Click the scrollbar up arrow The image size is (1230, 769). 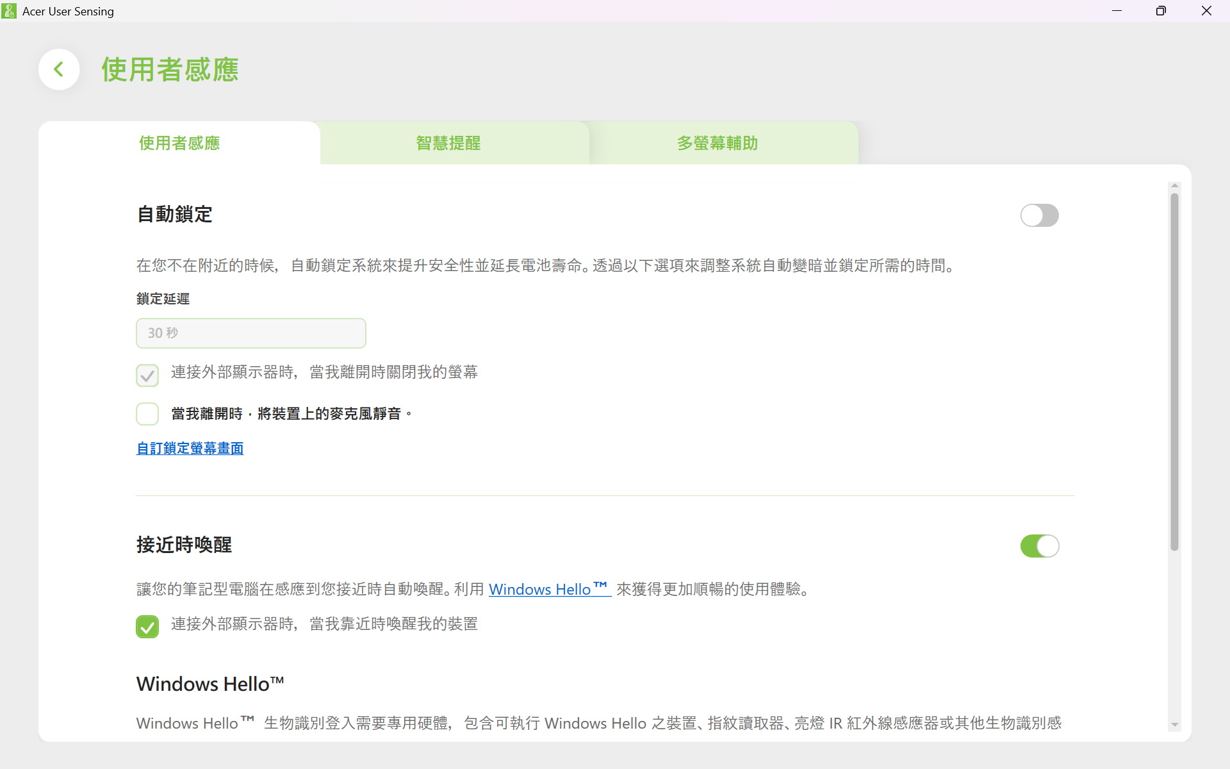pos(1174,186)
